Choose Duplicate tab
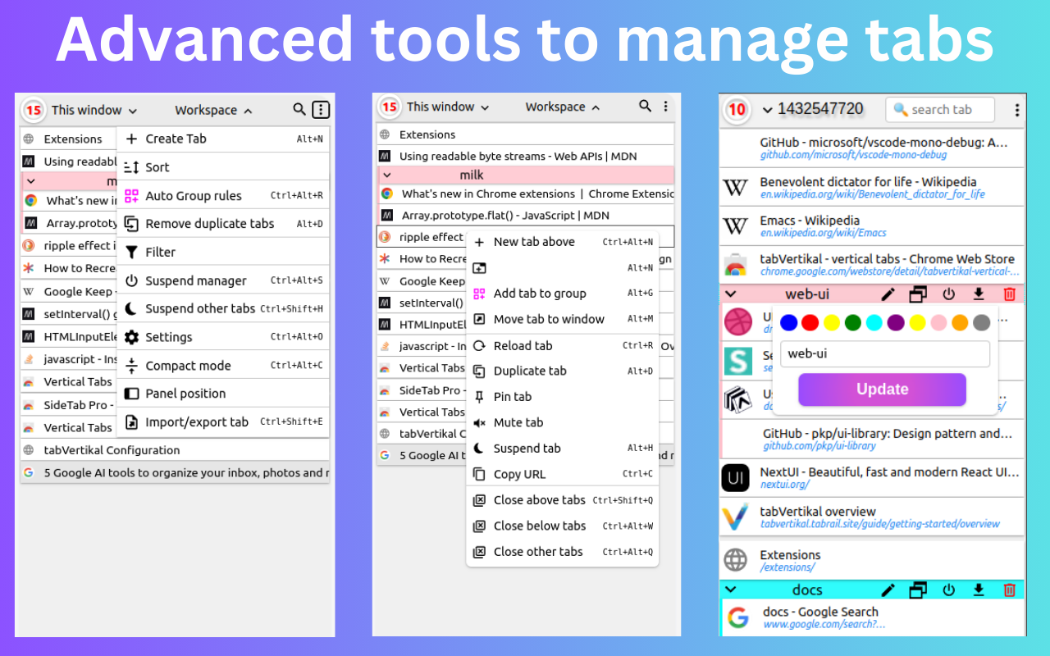Viewport: 1050px width, 656px height. (563, 371)
